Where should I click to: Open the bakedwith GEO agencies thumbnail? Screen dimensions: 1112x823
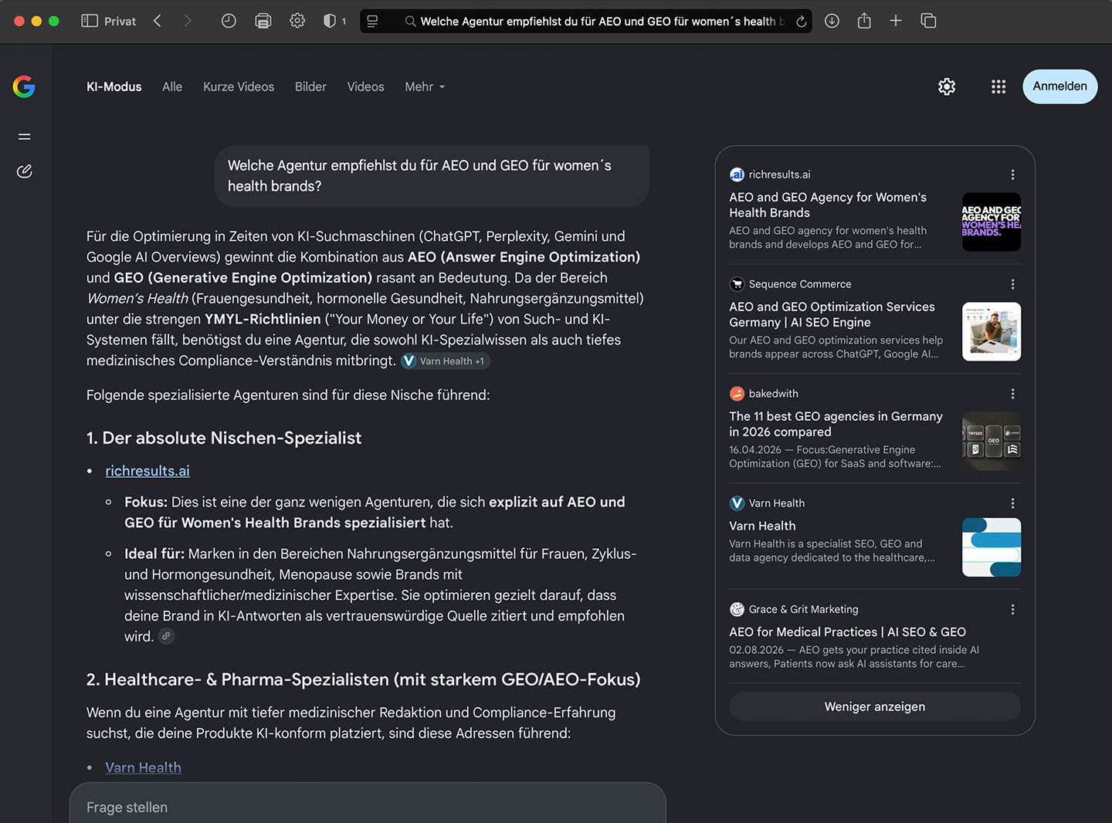click(x=992, y=442)
